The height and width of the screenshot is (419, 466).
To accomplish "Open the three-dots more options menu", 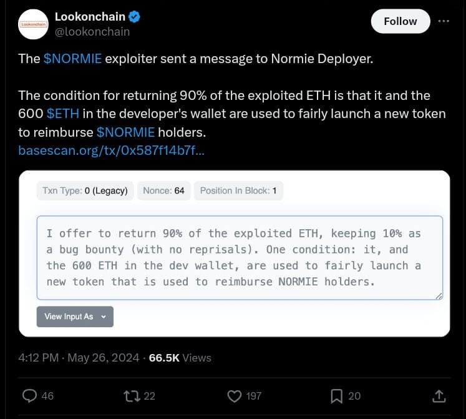I will coord(444,21).
